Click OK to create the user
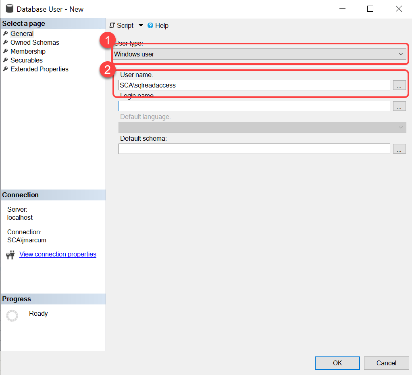 (x=337, y=363)
